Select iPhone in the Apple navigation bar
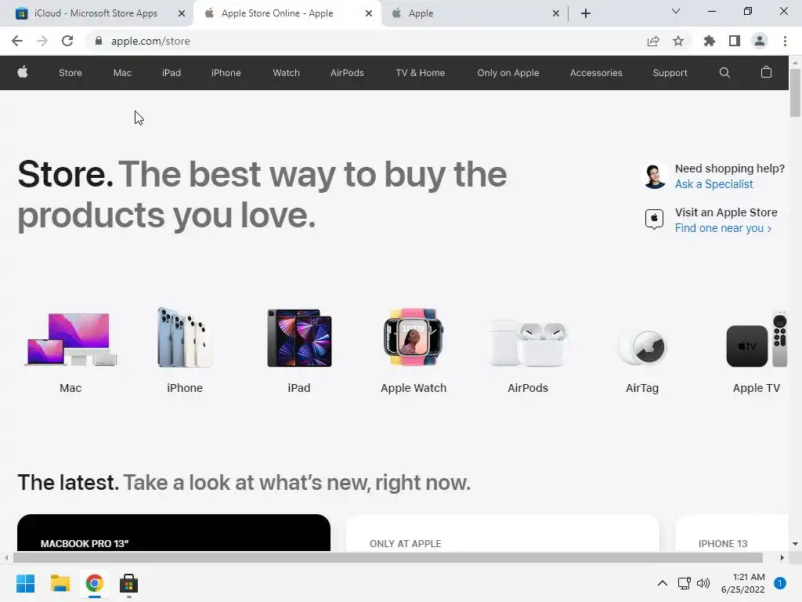This screenshot has height=602, width=802. click(226, 73)
